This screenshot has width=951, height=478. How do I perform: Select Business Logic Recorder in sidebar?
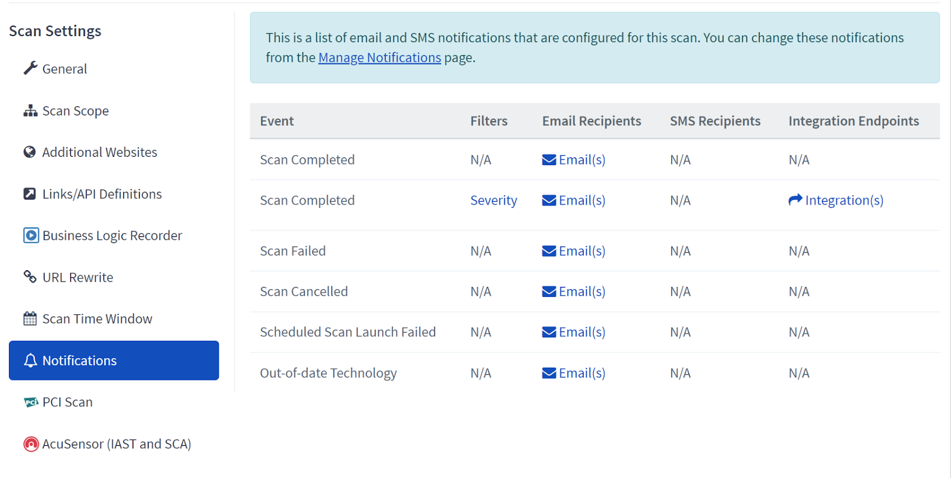pos(112,236)
